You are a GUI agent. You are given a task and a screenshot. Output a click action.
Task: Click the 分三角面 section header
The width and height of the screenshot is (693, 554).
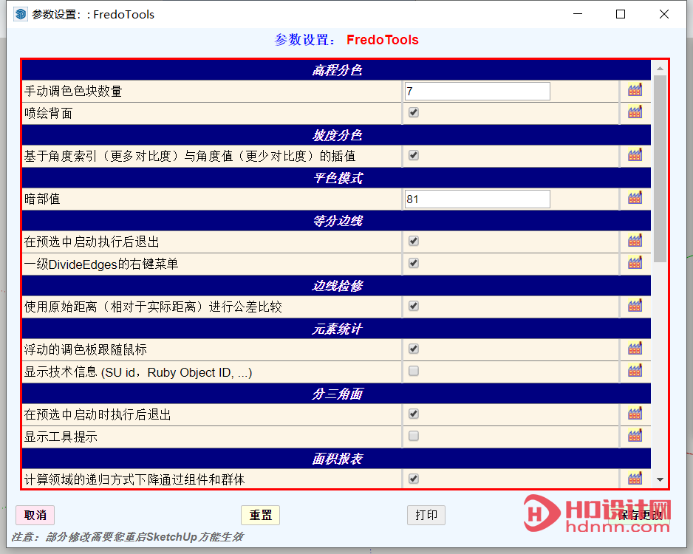(336, 393)
